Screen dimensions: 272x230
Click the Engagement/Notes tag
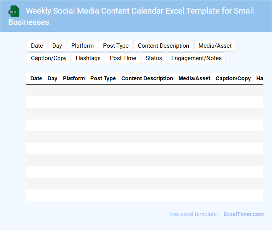tap(196, 58)
